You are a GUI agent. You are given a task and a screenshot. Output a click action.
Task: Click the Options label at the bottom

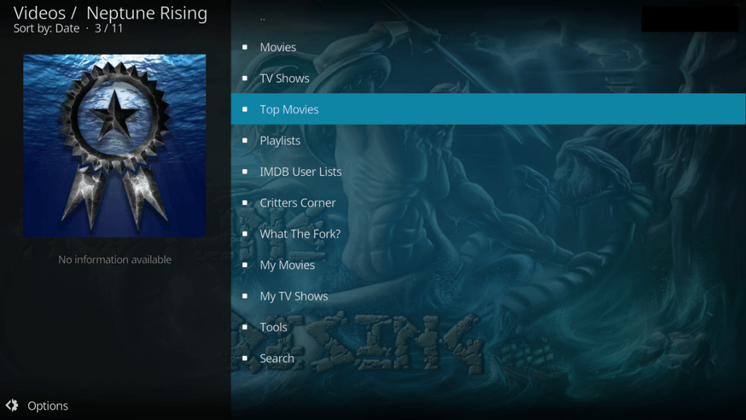coord(47,405)
